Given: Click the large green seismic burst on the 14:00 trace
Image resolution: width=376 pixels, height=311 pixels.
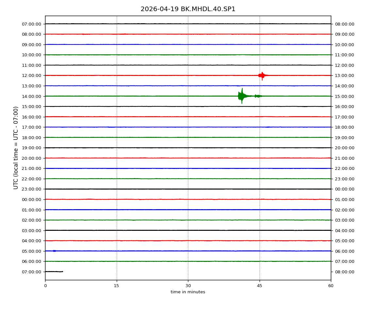Looking at the screenshot, I should (x=242, y=96).
